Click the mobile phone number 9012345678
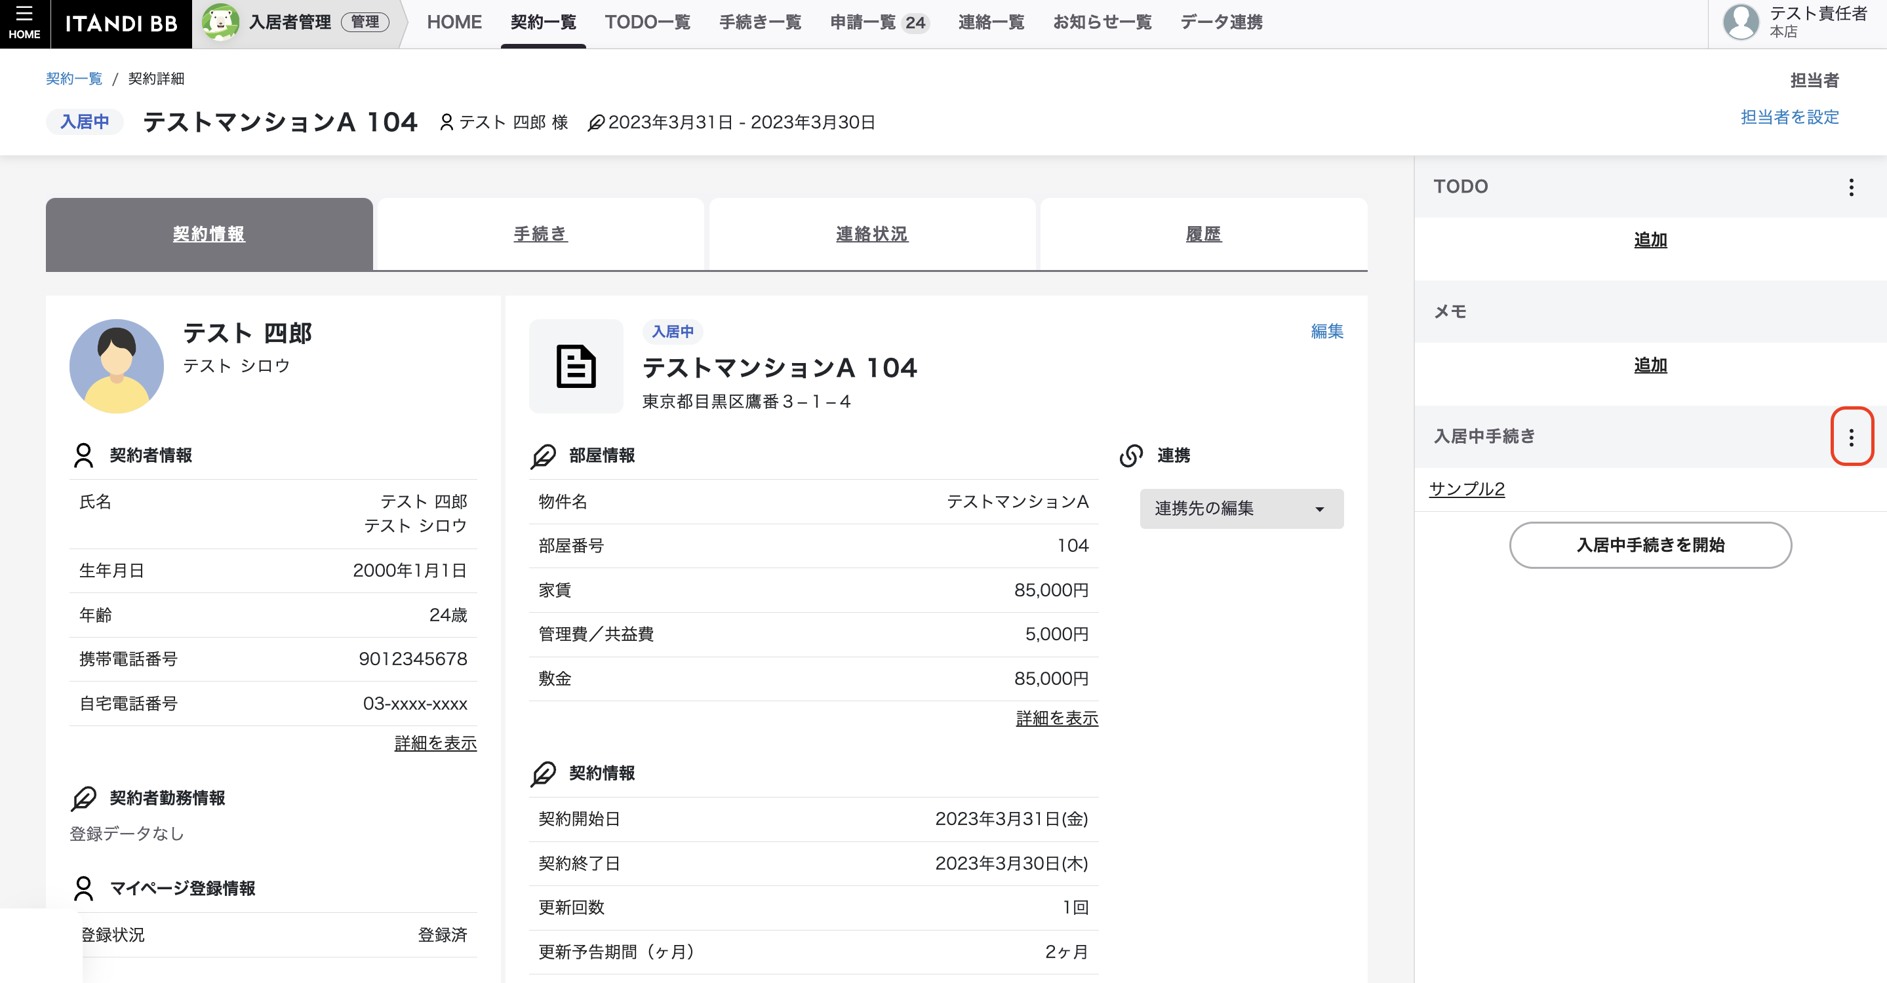This screenshot has width=1887, height=983. (x=413, y=659)
